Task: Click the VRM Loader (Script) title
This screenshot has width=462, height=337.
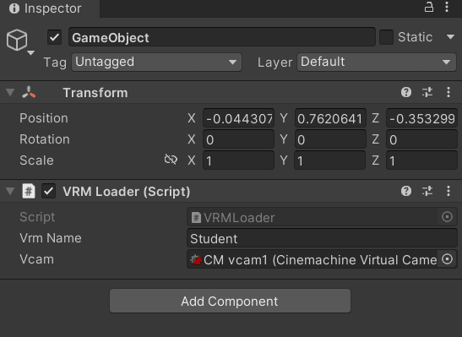Action: [x=127, y=192]
